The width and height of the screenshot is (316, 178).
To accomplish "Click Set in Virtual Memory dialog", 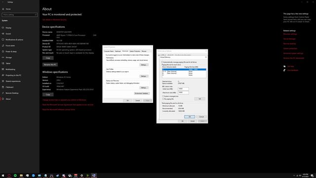I will [x=199, y=99].
